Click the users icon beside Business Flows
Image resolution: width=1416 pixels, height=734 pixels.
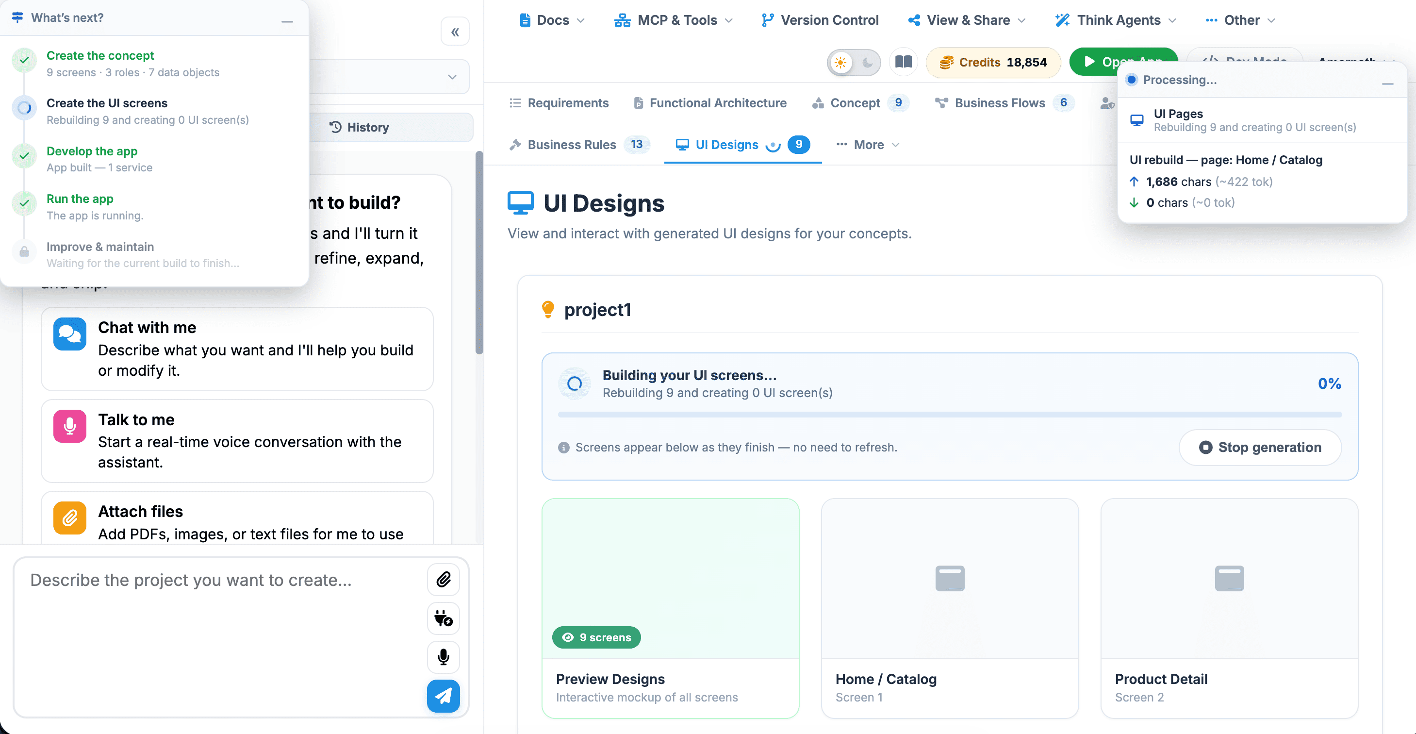[x=1107, y=103]
